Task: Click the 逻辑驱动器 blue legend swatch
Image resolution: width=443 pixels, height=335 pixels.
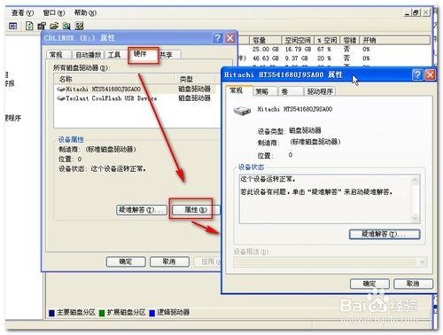Action: (152, 313)
